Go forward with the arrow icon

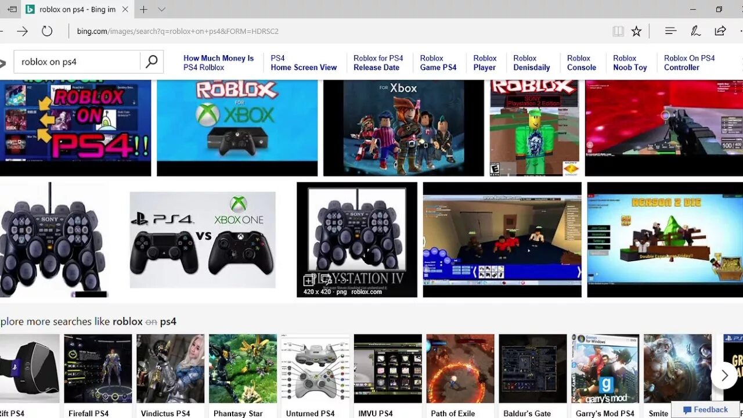[22, 31]
